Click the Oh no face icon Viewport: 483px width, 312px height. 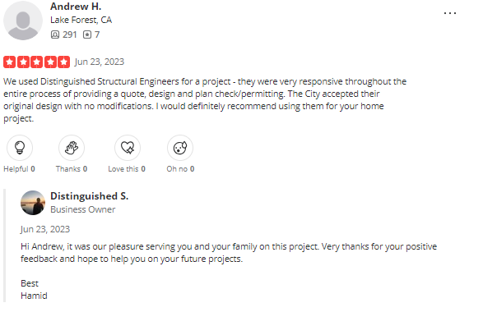[180, 148]
